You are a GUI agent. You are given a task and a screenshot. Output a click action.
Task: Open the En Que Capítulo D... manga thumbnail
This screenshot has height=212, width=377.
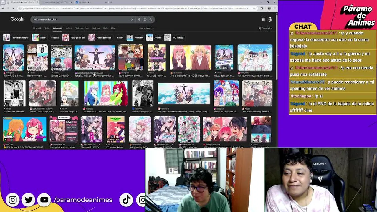61,58
